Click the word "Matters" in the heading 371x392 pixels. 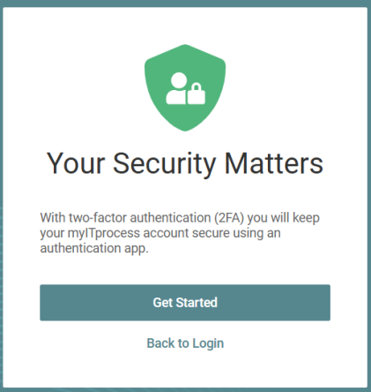(x=274, y=162)
